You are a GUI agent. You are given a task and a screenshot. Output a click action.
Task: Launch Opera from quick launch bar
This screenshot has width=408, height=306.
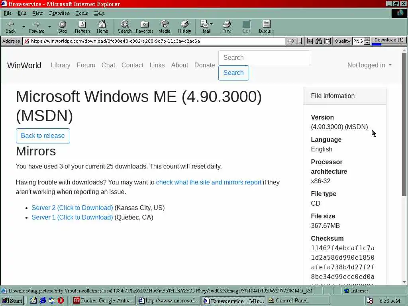pyautogui.click(x=61, y=300)
